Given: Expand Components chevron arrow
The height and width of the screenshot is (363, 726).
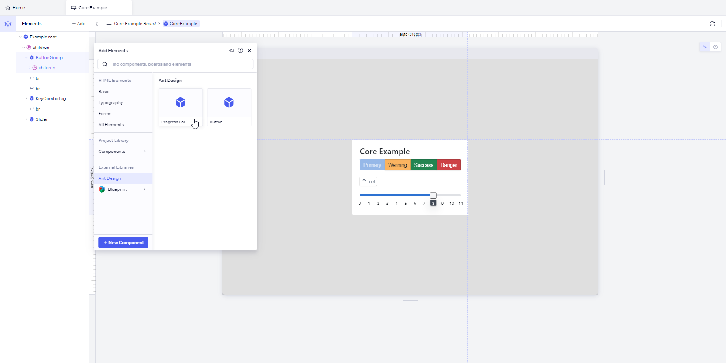Looking at the screenshot, I should coord(145,152).
